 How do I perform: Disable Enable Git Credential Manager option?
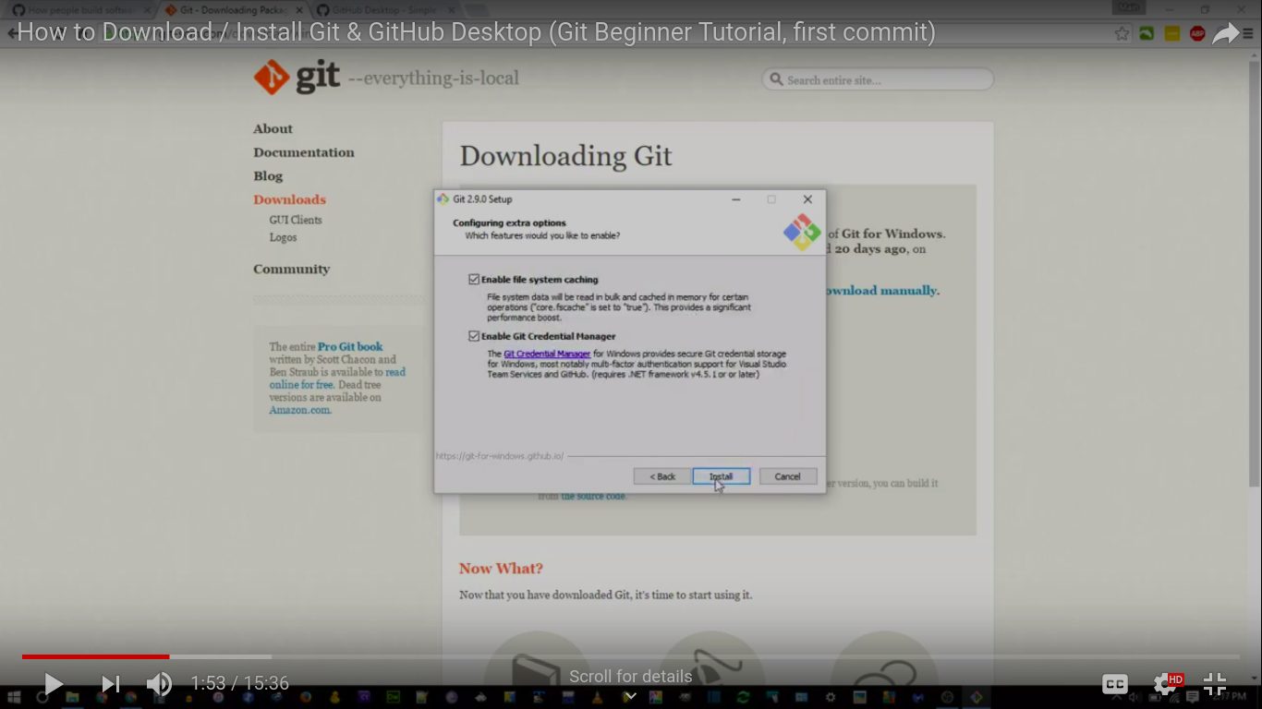click(x=474, y=336)
